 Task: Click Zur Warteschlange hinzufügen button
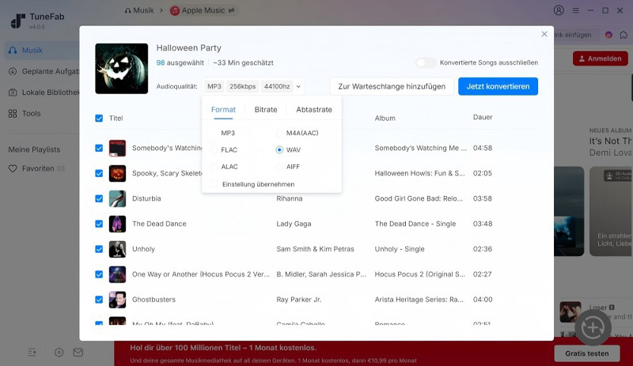[392, 86]
